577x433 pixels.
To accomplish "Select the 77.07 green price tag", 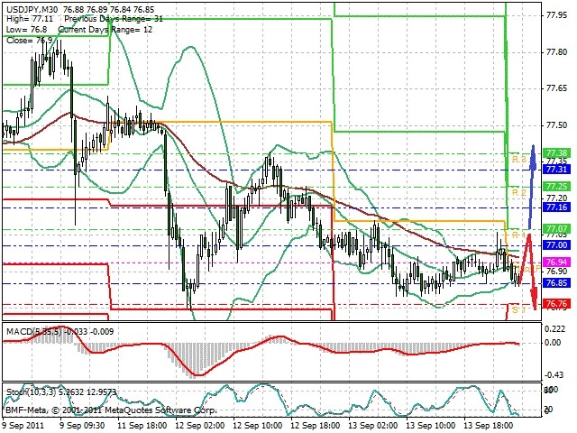I will [x=556, y=228].
